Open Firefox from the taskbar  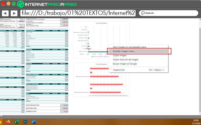[x=8, y=122]
